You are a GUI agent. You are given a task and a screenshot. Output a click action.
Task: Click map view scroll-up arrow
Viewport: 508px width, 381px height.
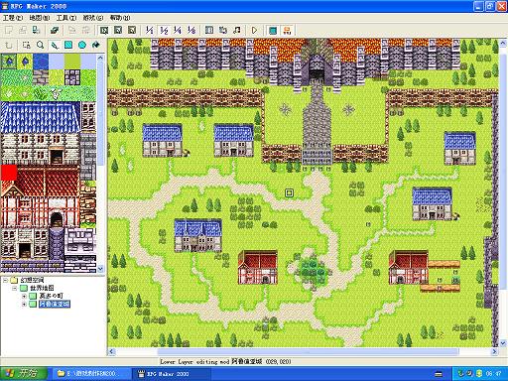point(503,43)
